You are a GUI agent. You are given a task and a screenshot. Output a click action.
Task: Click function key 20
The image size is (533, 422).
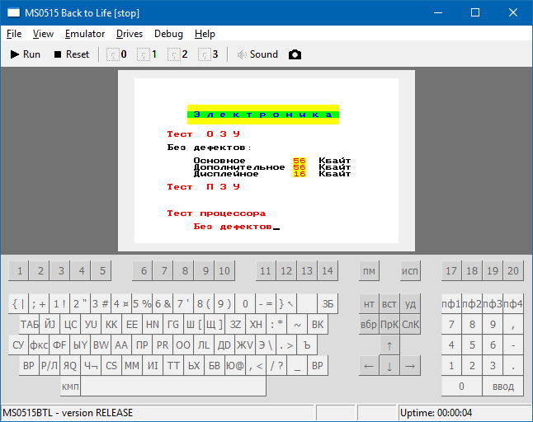click(x=513, y=270)
